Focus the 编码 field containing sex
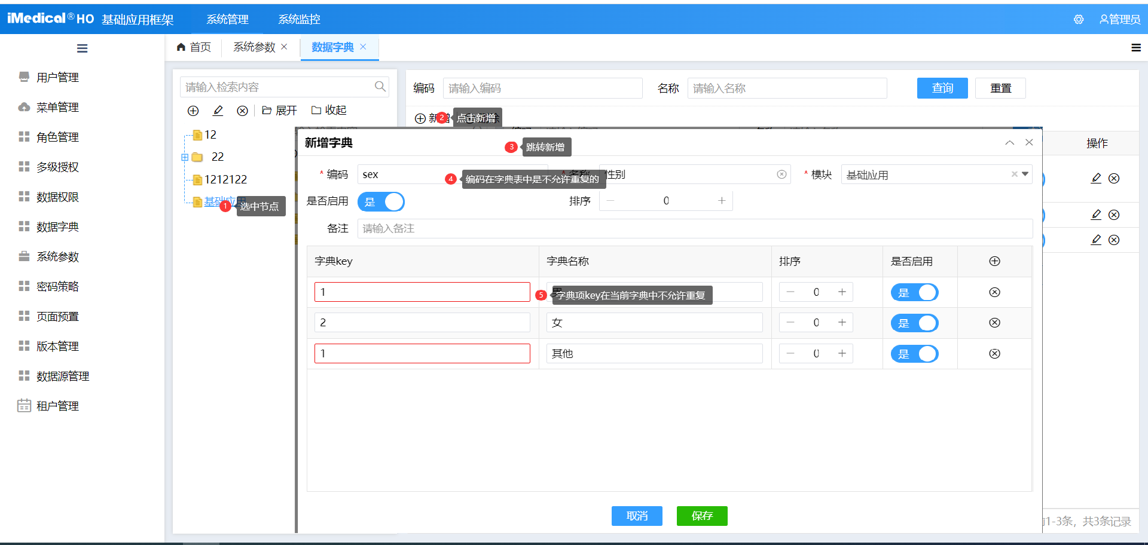The image size is (1148, 545). [x=453, y=174]
